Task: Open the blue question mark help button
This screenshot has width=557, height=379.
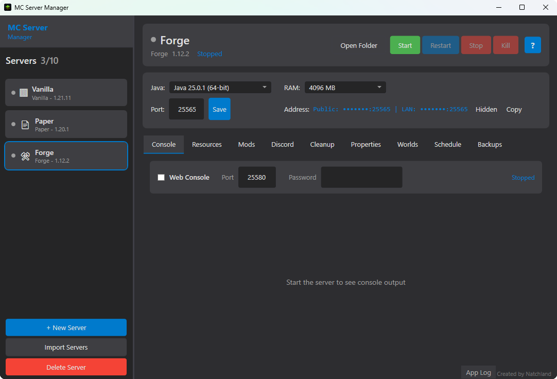Action: 532,45
